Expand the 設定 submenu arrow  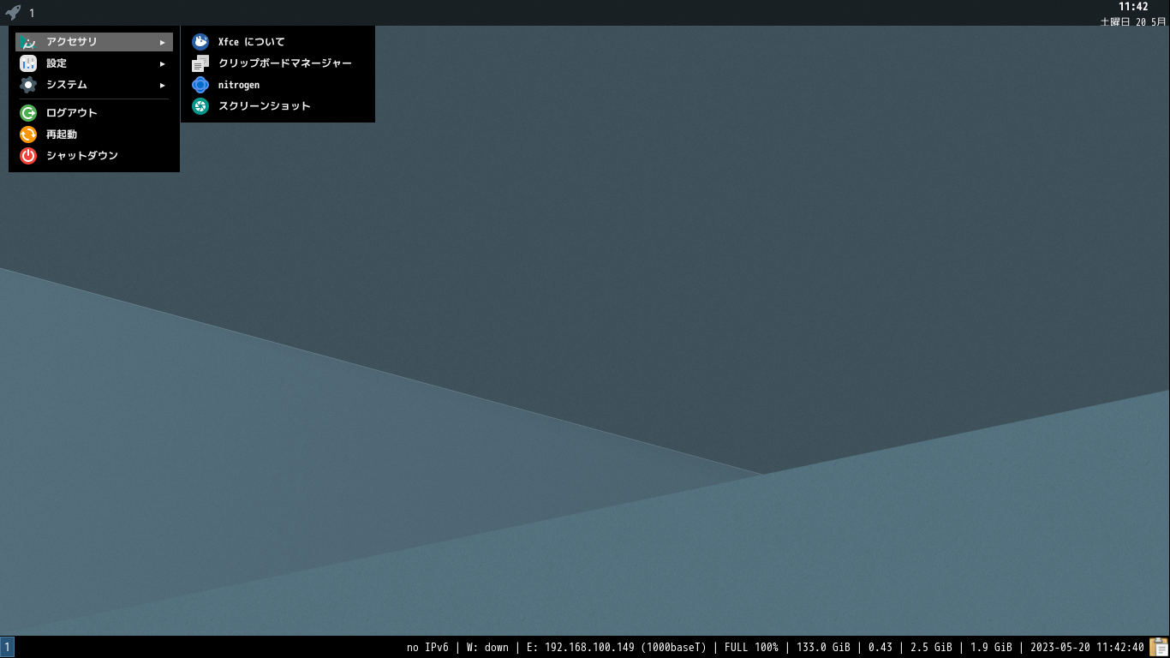click(x=163, y=63)
